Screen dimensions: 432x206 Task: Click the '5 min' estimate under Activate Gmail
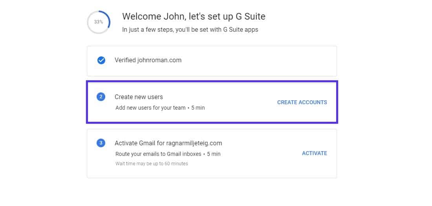214,154
